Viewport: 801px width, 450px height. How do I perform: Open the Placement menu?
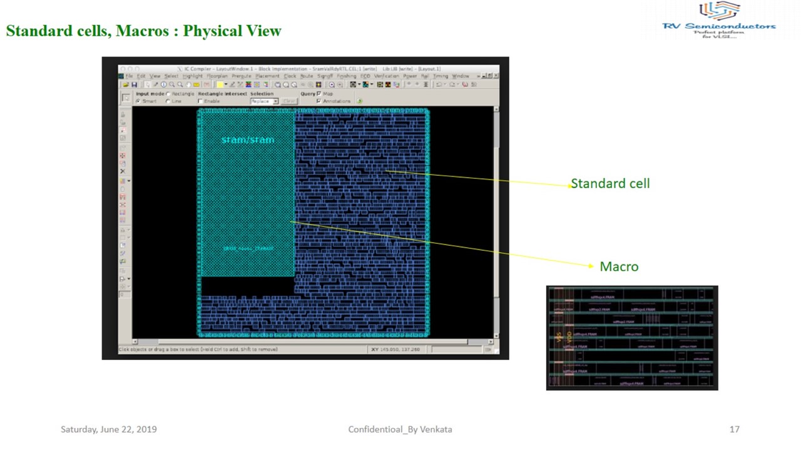(267, 76)
